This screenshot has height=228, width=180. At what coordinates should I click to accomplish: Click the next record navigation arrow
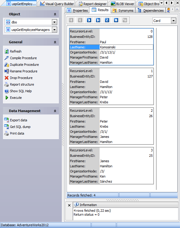89,20
